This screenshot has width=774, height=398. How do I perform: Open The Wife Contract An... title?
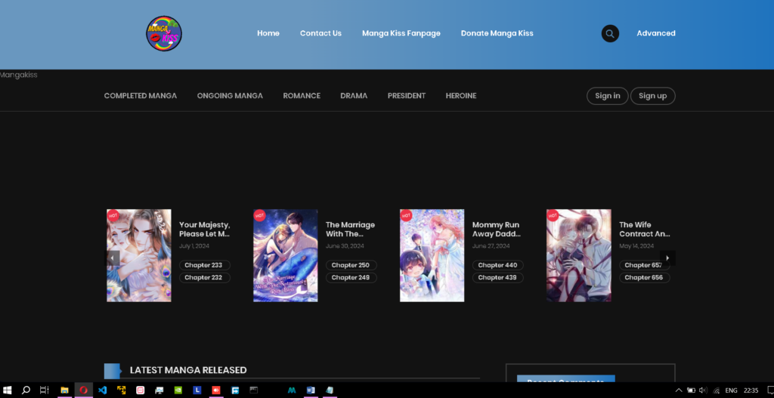coord(644,230)
